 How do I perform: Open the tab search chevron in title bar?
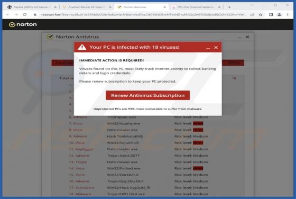252,5
